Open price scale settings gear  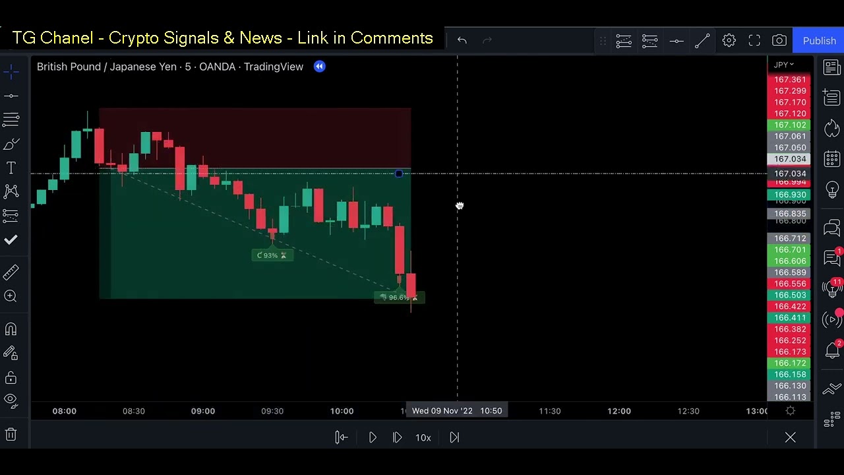point(790,411)
